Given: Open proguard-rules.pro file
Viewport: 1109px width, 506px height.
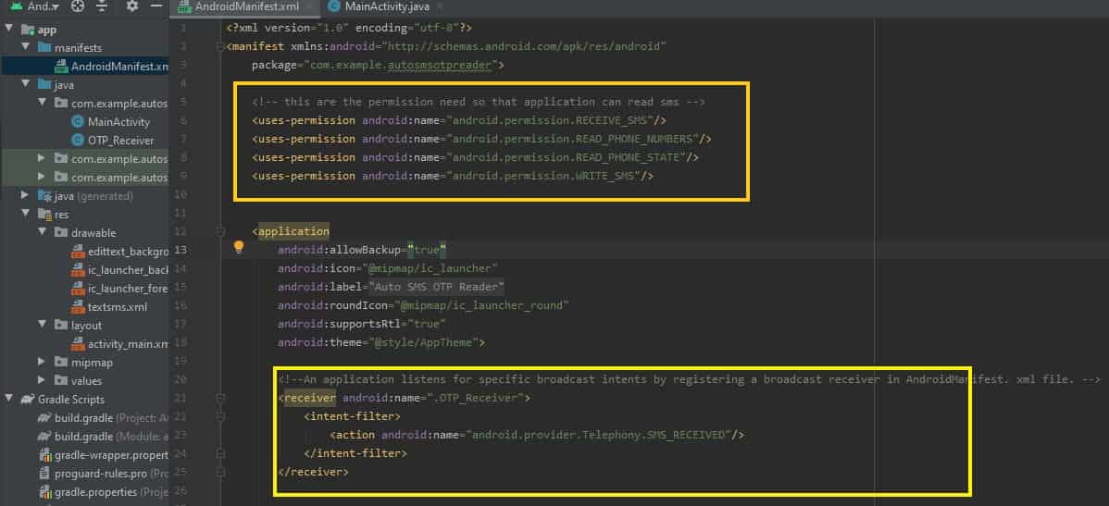Looking at the screenshot, I should 111,474.
